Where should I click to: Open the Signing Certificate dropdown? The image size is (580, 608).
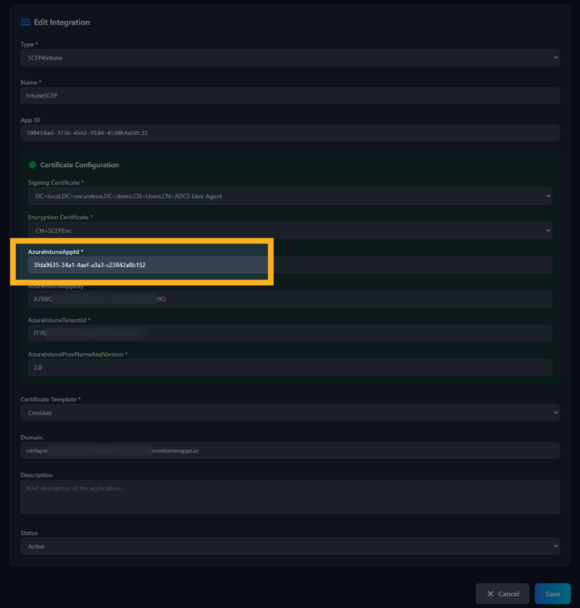click(x=291, y=196)
